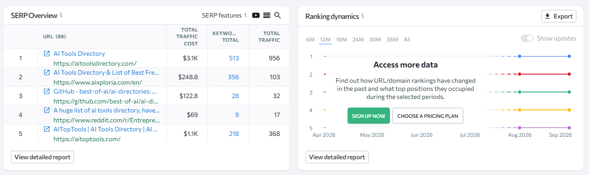Open Ranking dynamics View detailed report

click(337, 157)
